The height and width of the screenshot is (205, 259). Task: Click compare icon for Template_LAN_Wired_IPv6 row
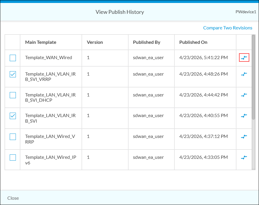pyautogui.click(x=244, y=157)
